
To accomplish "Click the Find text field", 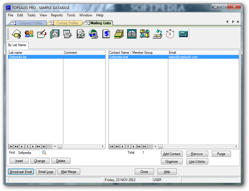I will point(28,153).
